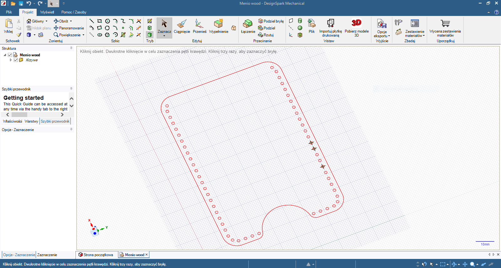Switch to Strona początkowa document tab

click(96, 255)
